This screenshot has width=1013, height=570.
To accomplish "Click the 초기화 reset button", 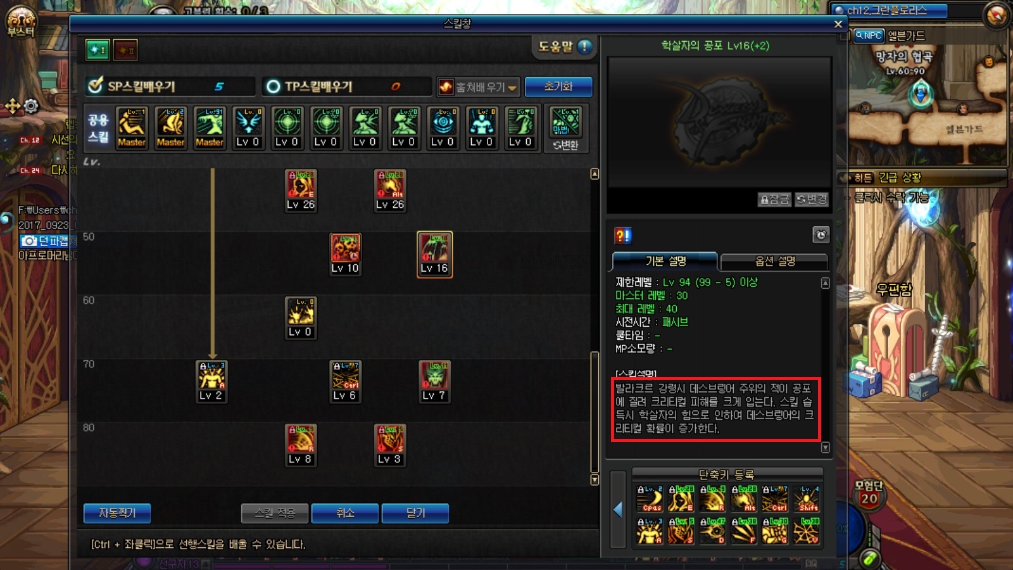I will click(558, 86).
